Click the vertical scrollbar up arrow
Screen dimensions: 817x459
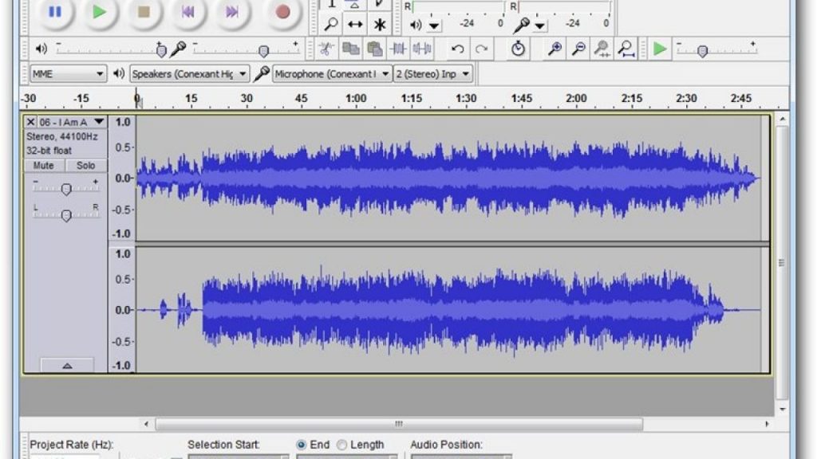click(782, 120)
